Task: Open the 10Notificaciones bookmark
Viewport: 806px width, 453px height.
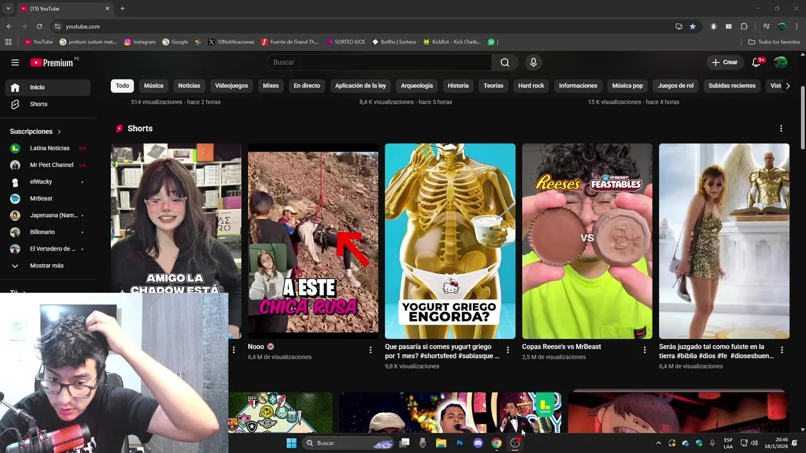Action: pyautogui.click(x=231, y=42)
